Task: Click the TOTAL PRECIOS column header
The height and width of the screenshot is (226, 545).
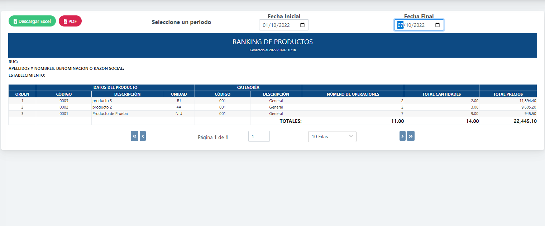Action: (x=508, y=94)
